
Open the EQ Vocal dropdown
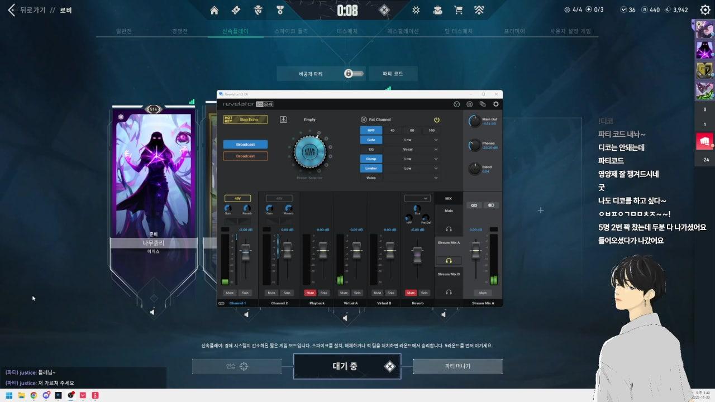436,149
